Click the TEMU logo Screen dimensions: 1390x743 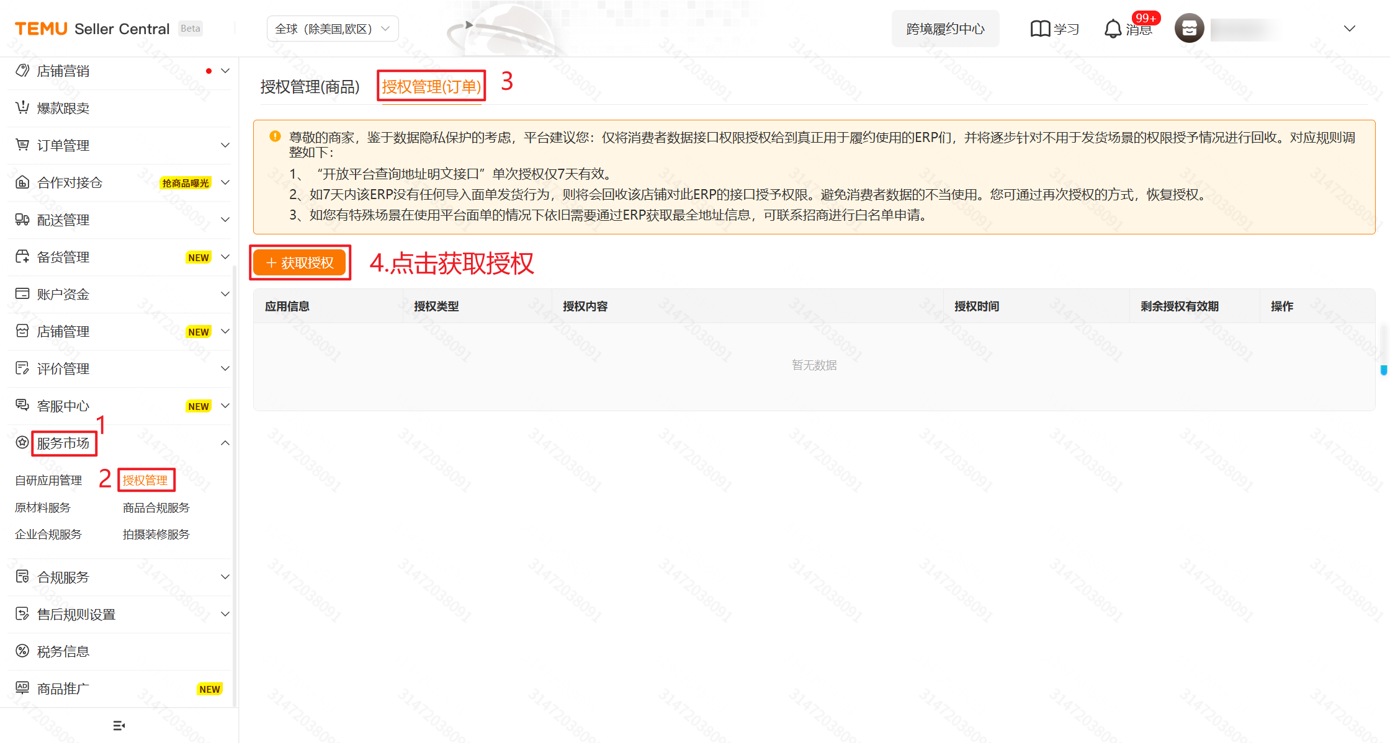coord(41,29)
